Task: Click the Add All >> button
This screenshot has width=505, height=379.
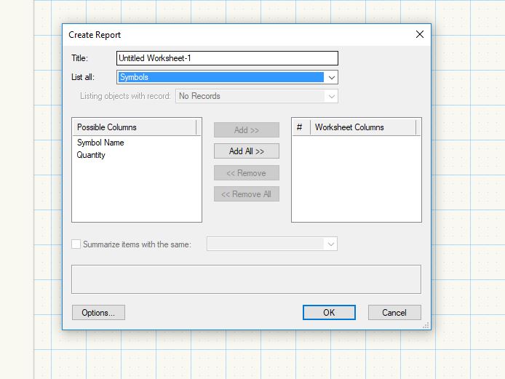Action: point(246,151)
